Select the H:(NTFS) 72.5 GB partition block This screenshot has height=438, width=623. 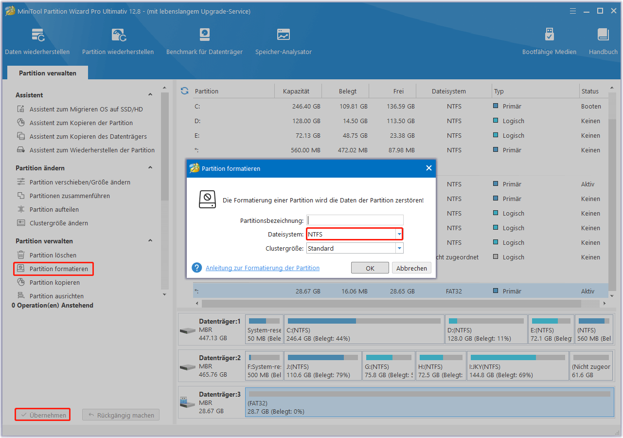pos(441,365)
